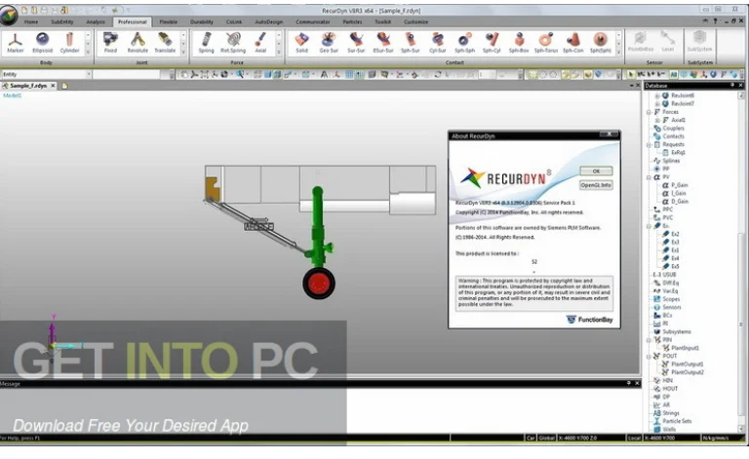Select the Marker body tool
749x459 pixels.
click(16, 41)
